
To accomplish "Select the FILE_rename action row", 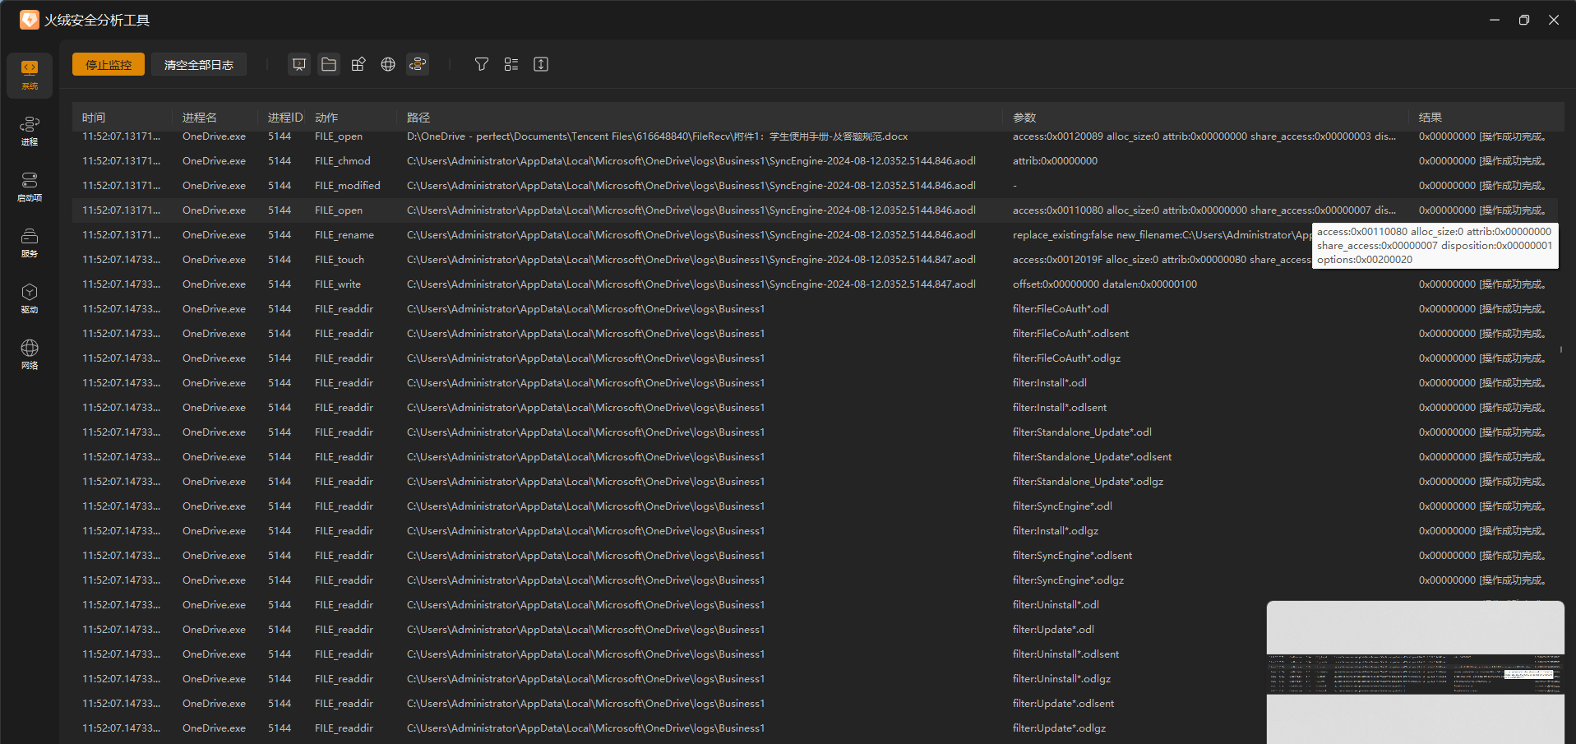I will tap(815, 235).
